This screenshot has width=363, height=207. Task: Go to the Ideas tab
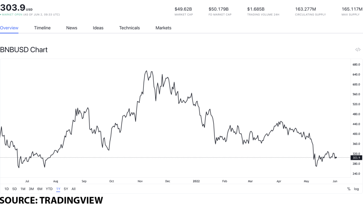[98, 28]
